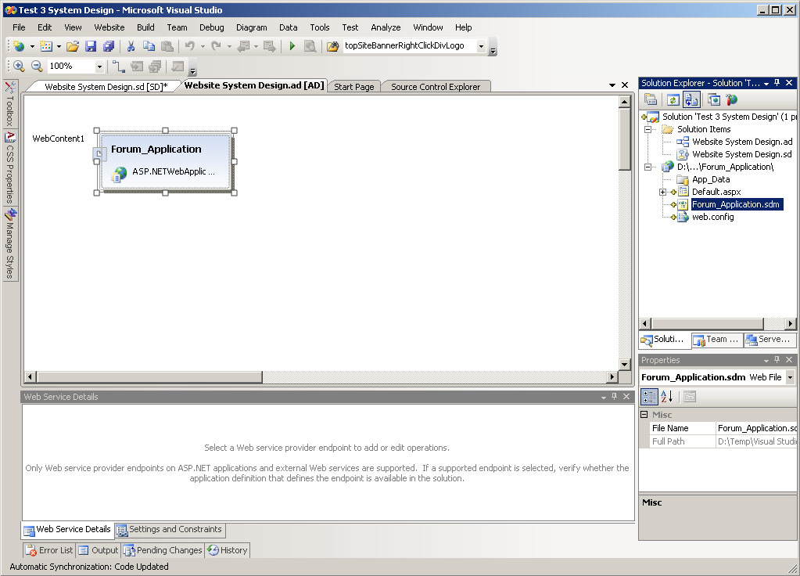The height and width of the screenshot is (576, 800).
Task: Open the Toolbox side panel tab
Action: tap(10, 103)
